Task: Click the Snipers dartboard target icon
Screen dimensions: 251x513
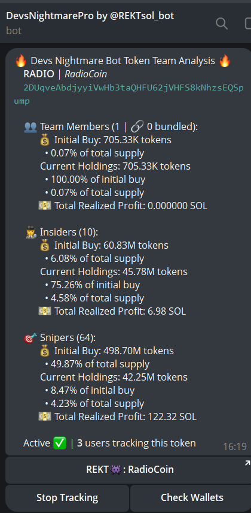Action: [30, 338]
